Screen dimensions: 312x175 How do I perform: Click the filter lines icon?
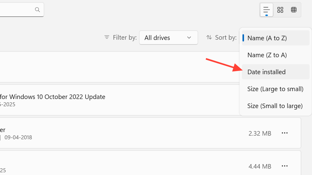coord(107,37)
